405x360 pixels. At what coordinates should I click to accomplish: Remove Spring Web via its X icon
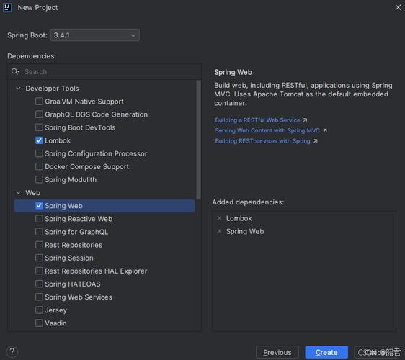tap(219, 231)
